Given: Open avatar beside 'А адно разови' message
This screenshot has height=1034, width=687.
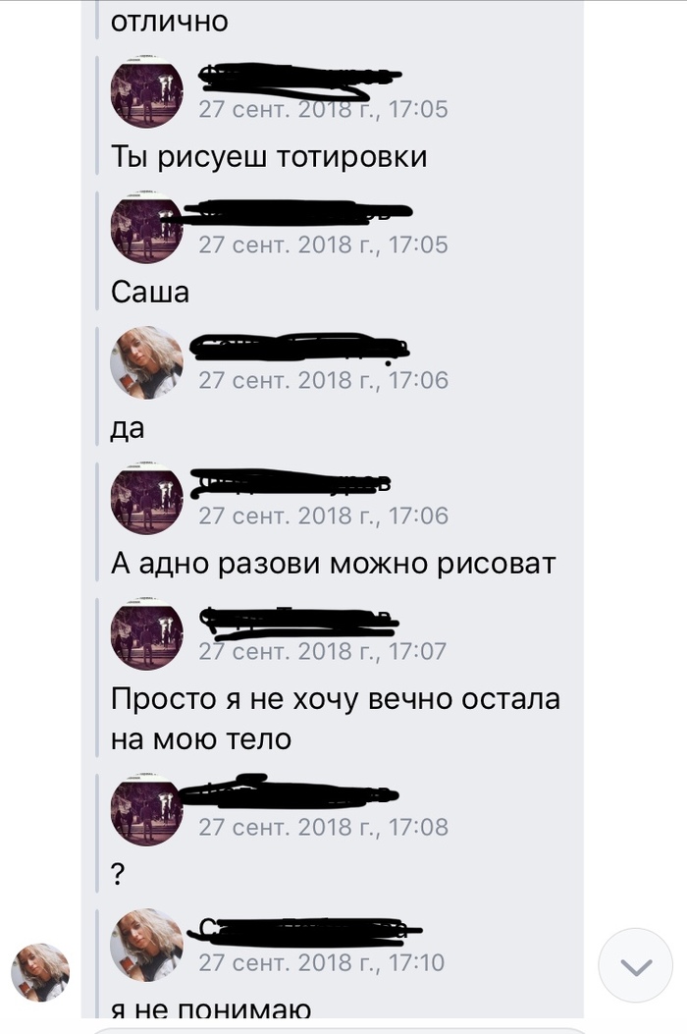Looking at the screenshot, I should point(146,498).
